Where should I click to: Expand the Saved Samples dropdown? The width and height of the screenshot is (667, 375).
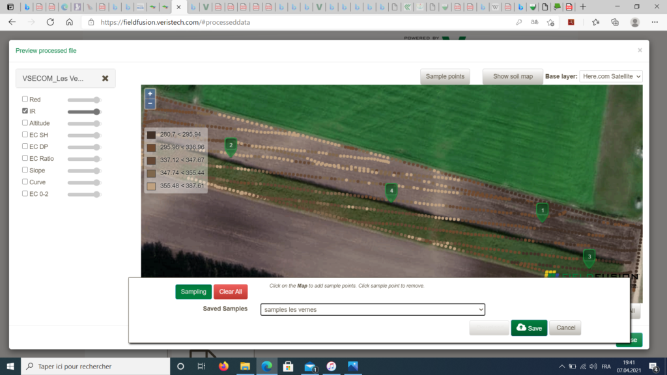click(x=373, y=310)
